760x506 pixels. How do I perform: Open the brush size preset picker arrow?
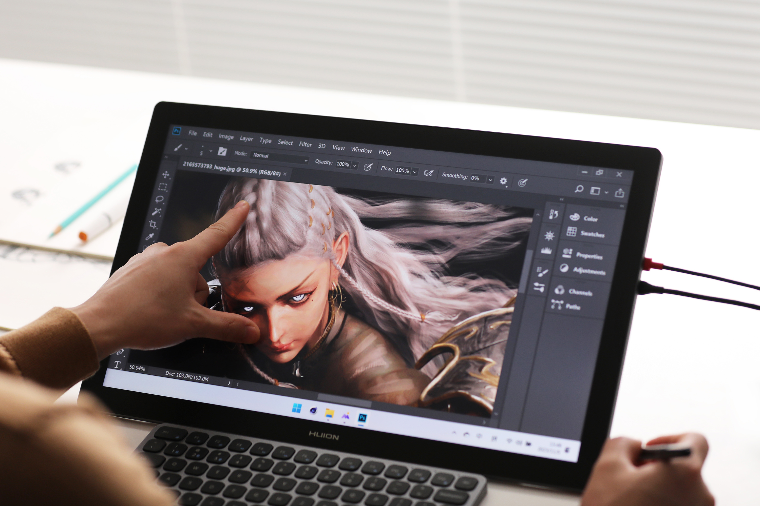point(211,151)
